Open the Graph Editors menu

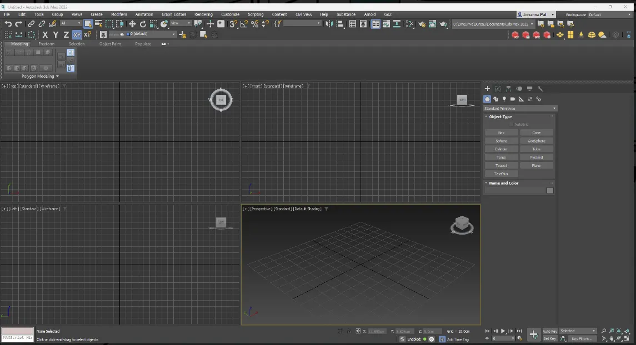pos(174,14)
